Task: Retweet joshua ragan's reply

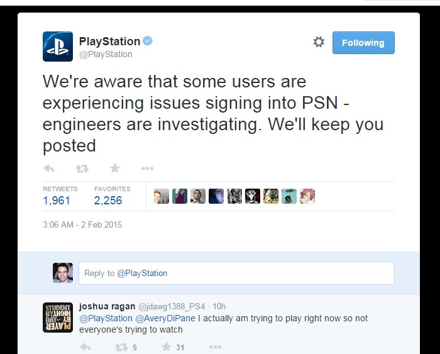Action: (x=121, y=347)
